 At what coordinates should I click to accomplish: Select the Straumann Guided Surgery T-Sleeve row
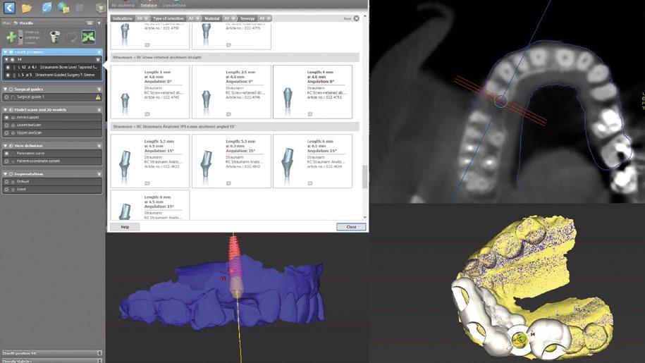(52, 75)
